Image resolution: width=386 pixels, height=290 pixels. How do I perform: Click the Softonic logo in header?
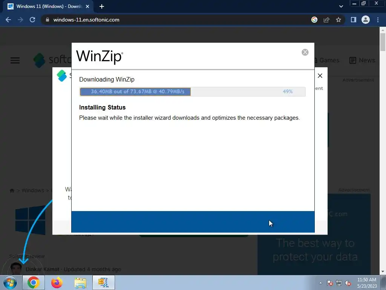(x=52, y=60)
